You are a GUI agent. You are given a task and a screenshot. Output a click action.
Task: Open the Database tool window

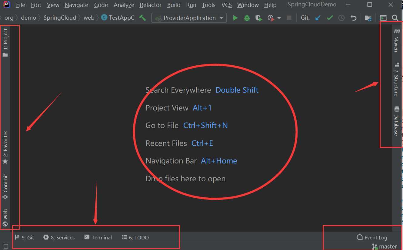[396, 121]
